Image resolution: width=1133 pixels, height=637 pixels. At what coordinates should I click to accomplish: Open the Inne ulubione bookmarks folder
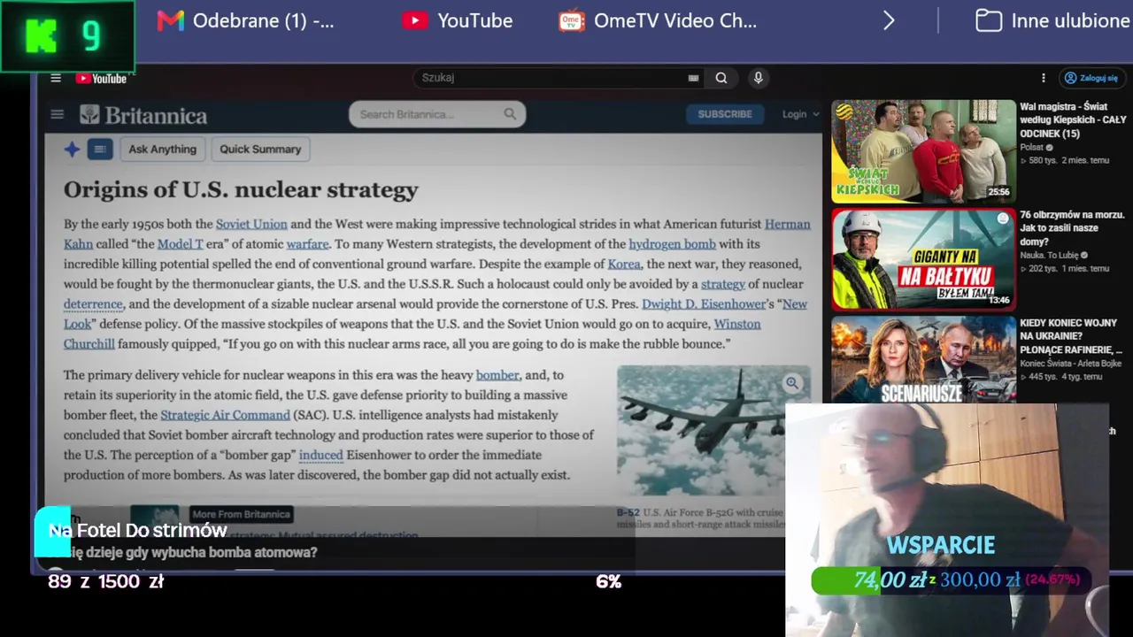pyautogui.click(x=1052, y=20)
